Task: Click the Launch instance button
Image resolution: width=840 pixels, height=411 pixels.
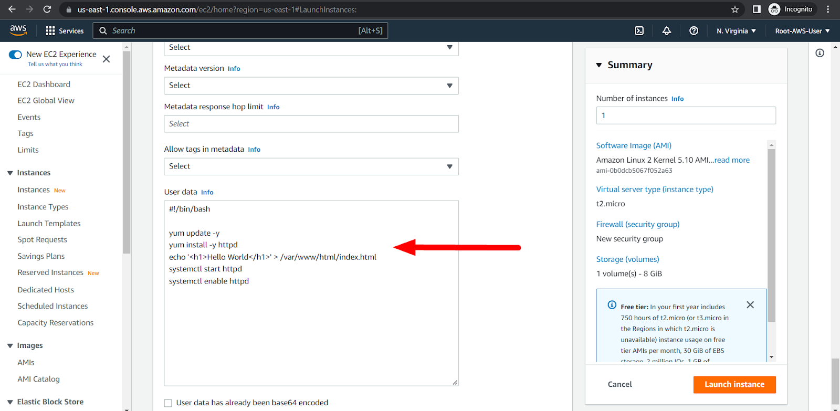Action: pos(734,385)
